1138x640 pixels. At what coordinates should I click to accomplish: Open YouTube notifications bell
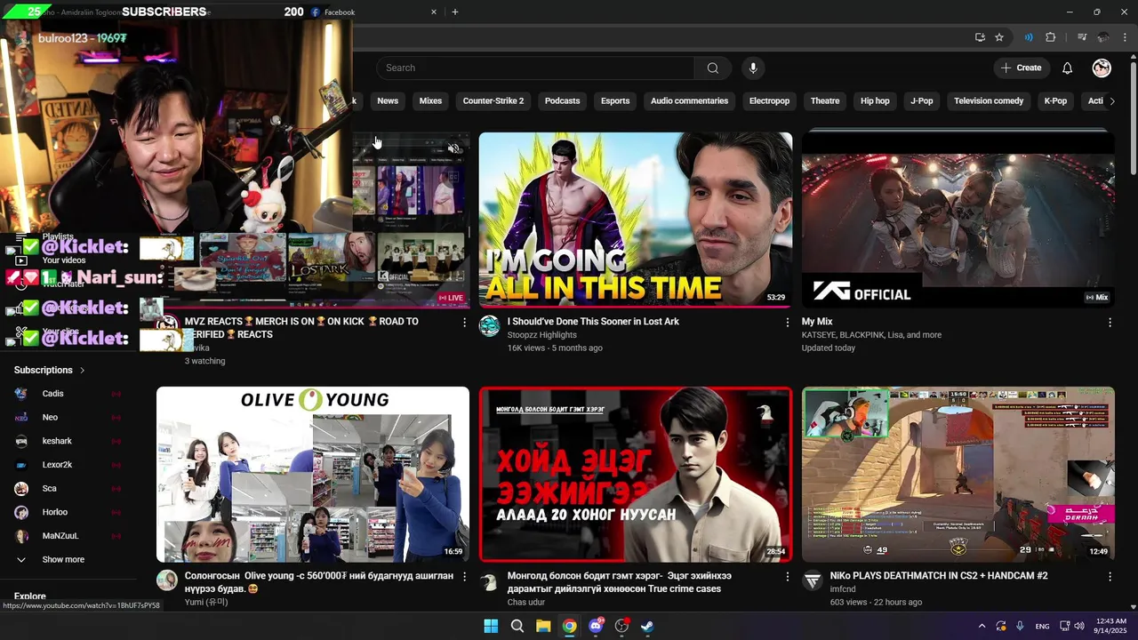click(1067, 68)
